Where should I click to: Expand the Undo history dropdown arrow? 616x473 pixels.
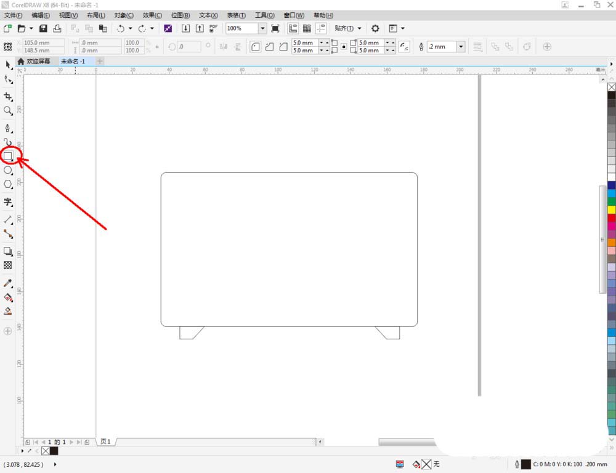[x=130, y=28]
